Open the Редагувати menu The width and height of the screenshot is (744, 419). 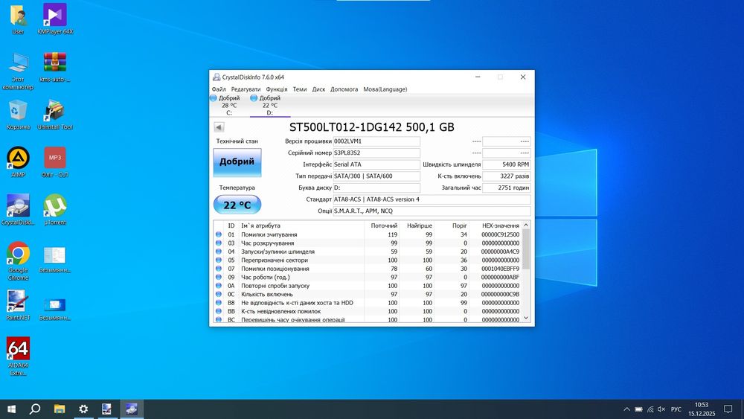(246, 89)
